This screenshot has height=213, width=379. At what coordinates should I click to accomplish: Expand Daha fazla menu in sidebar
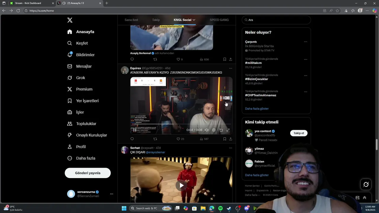pos(81,158)
